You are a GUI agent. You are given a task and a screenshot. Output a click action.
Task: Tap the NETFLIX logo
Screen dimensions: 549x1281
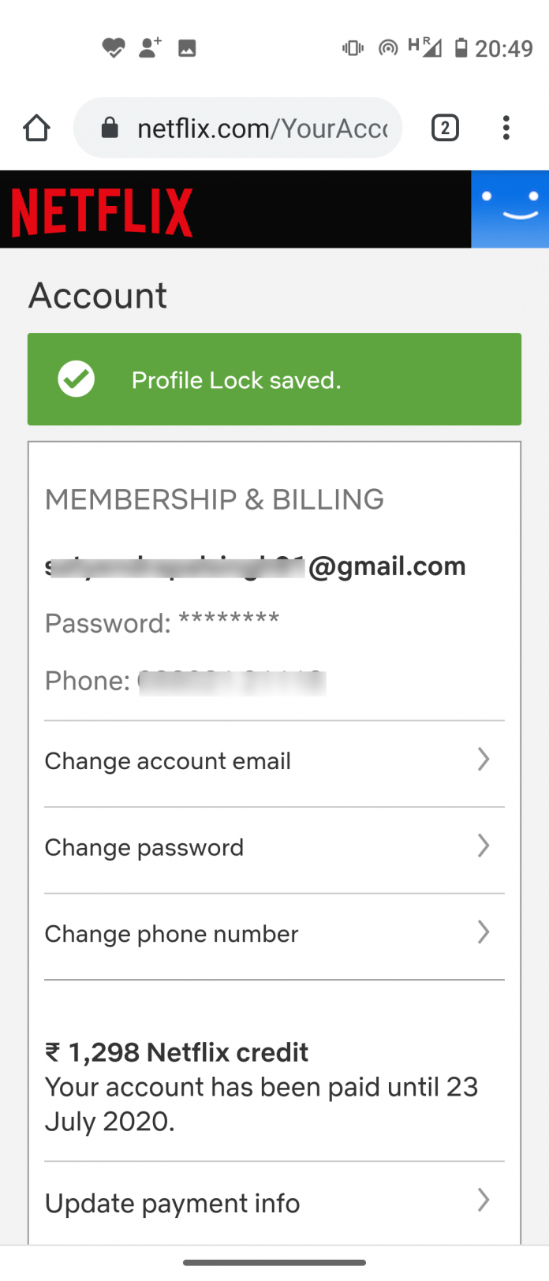tap(101, 209)
